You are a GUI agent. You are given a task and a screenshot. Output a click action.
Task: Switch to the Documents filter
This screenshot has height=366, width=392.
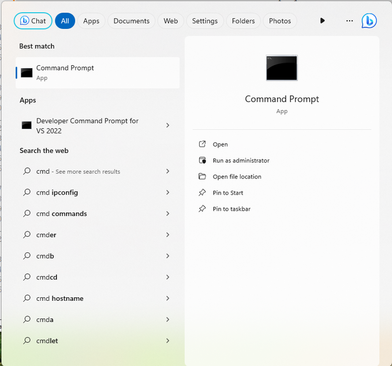[132, 21]
